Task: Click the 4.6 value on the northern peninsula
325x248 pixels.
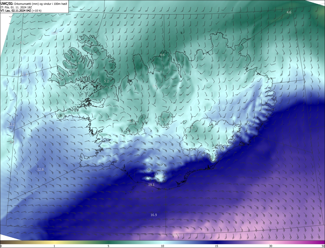Action: pyautogui.click(x=162, y=55)
